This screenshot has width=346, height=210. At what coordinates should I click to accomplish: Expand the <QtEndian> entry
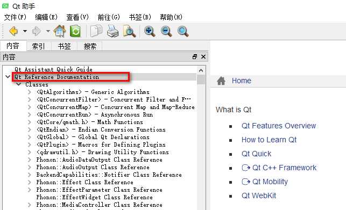click(x=30, y=129)
